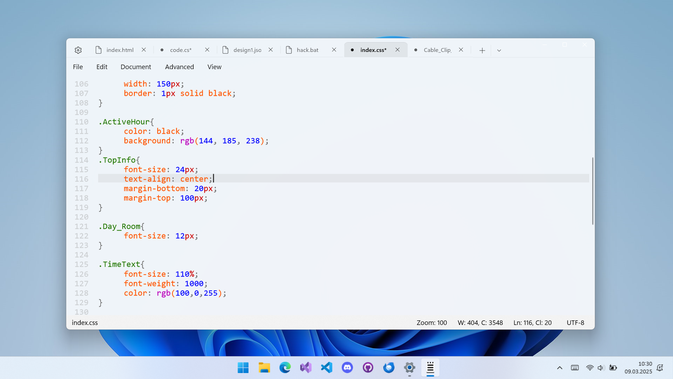Click the font-weight: 1000 line

pos(165,284)
